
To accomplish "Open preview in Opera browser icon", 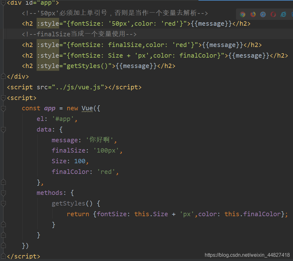I will 273,14.
